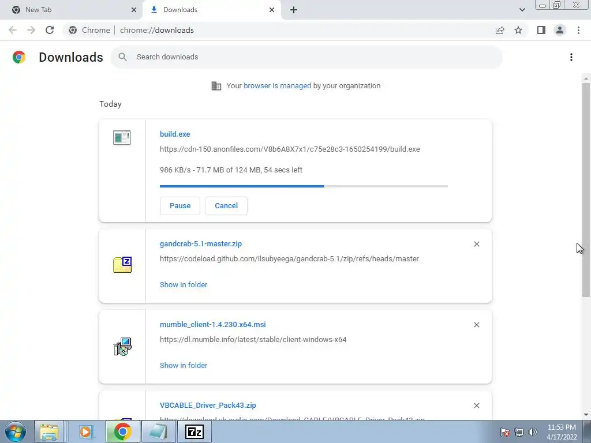Open the volume speaker tray icon
This screenshot has width=591, height=443.
[533, 432]
